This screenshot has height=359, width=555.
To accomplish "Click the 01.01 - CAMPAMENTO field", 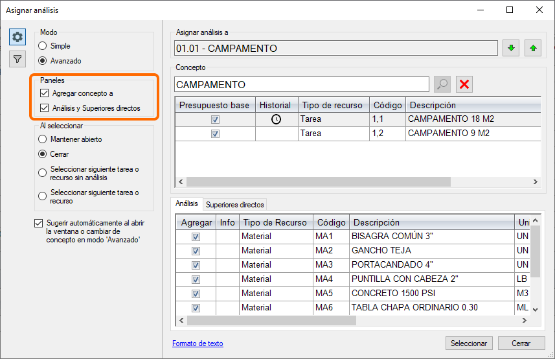I will click(336, 48).
